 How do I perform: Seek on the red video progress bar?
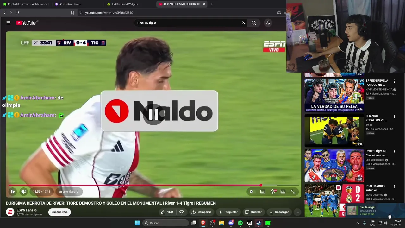point(153,185)
